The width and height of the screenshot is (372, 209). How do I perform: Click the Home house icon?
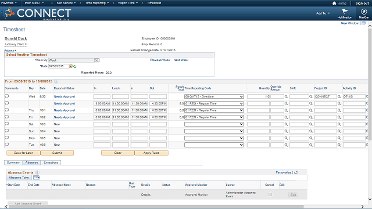334,3
